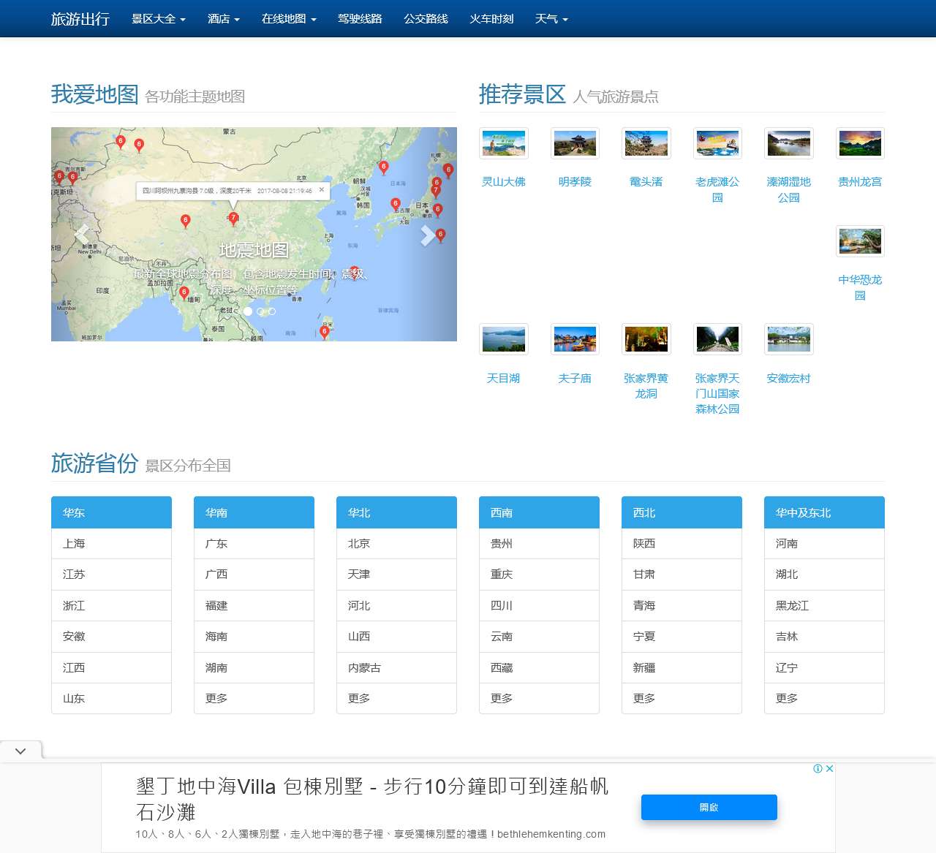Collapse the ad banner with chevron
Viewport: 936px width, 853px height.
pyautogui.click(x=20, y=751)
